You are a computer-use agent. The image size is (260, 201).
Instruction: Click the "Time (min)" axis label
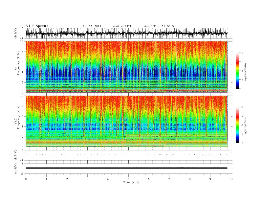pos(131,182)
